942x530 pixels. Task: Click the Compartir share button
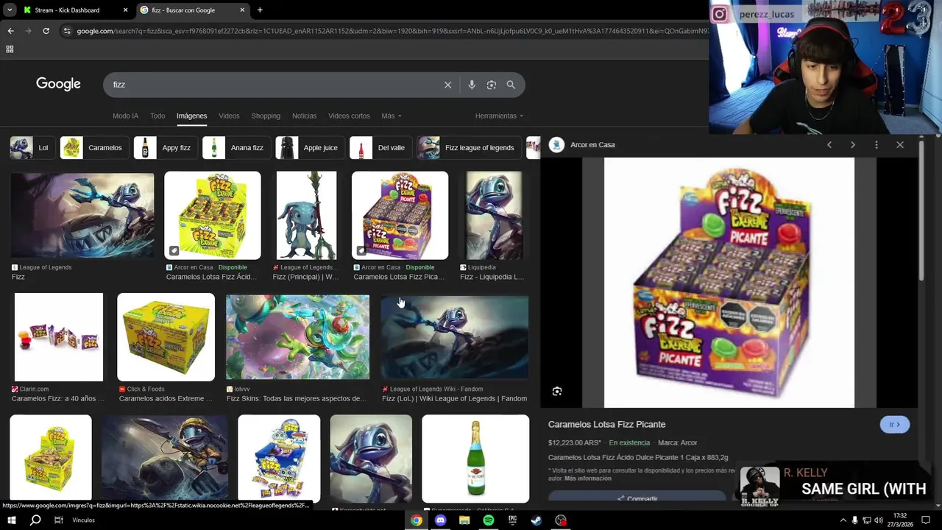[x=638, y=498]
